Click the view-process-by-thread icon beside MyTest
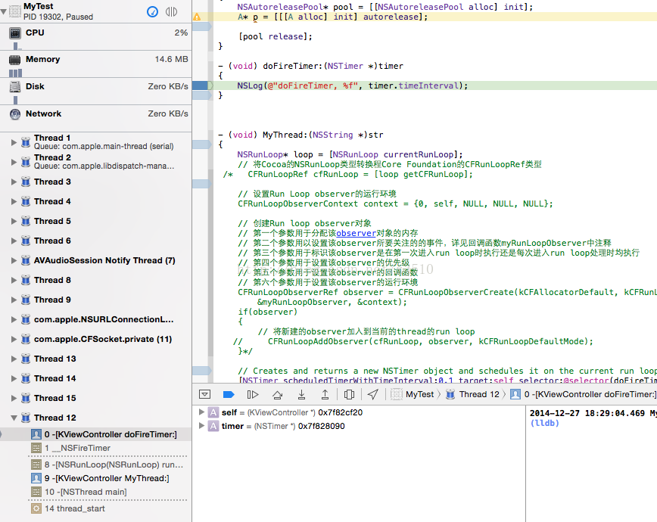Screen dimensions: 657x522 click(x=172, y=11)
